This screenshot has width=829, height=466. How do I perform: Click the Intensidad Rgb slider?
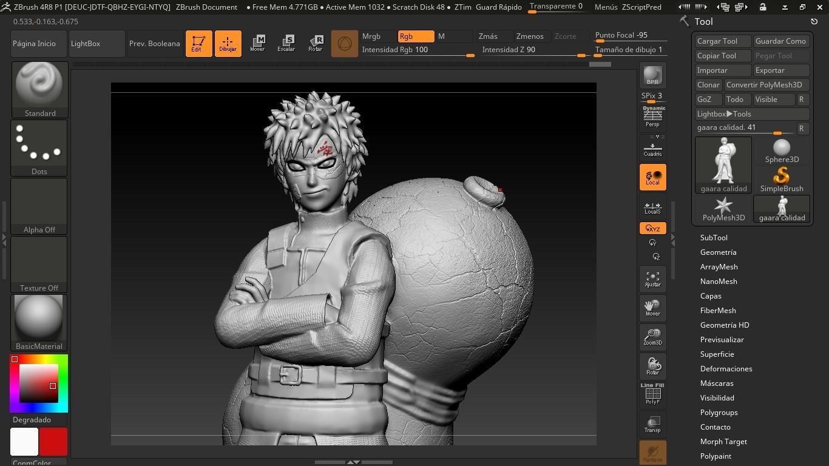418,50
